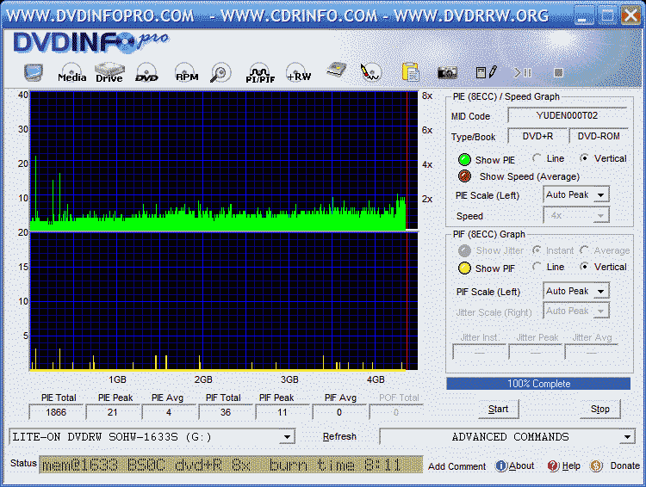
Task: Open the Media info tool
Action: coord(71,73)
